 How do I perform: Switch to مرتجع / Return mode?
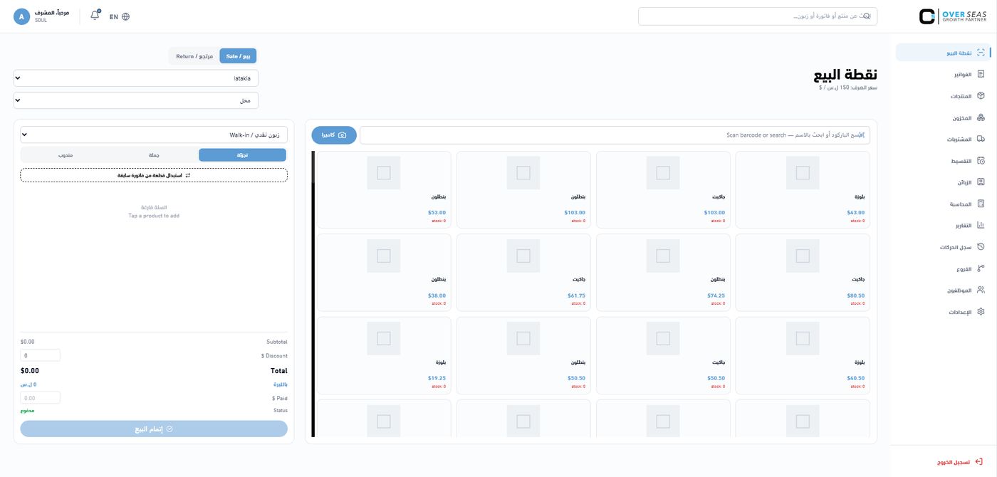194,56
